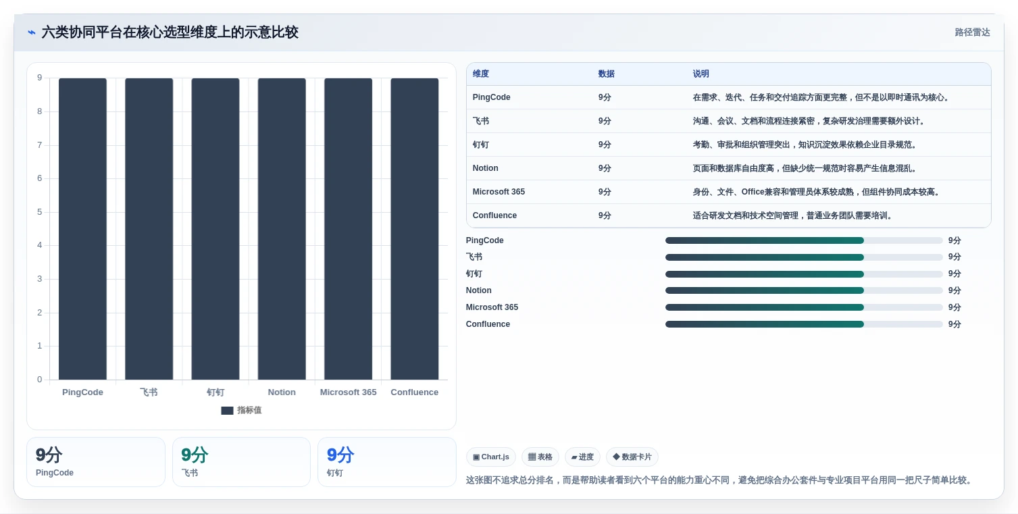
Task: Click the Microsoft 365 description in table
Action: (x=817, y=192)
